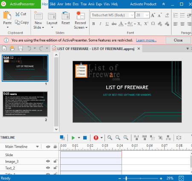The image size is (192, 181).
Task: Shrink the font size
Action: [160, 15]
